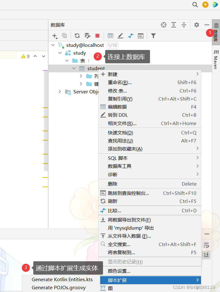
Task: Select 用 'mysqldump' 导出 menu item
Action: [150, 228]
